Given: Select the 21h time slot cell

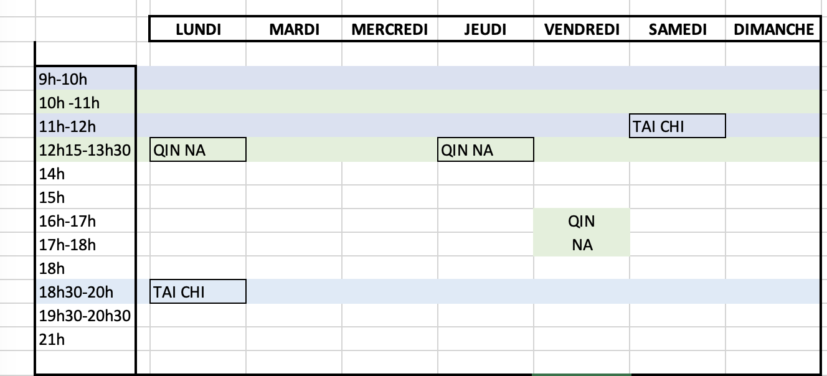Looking at the screenshot, I should coord(86,339).
